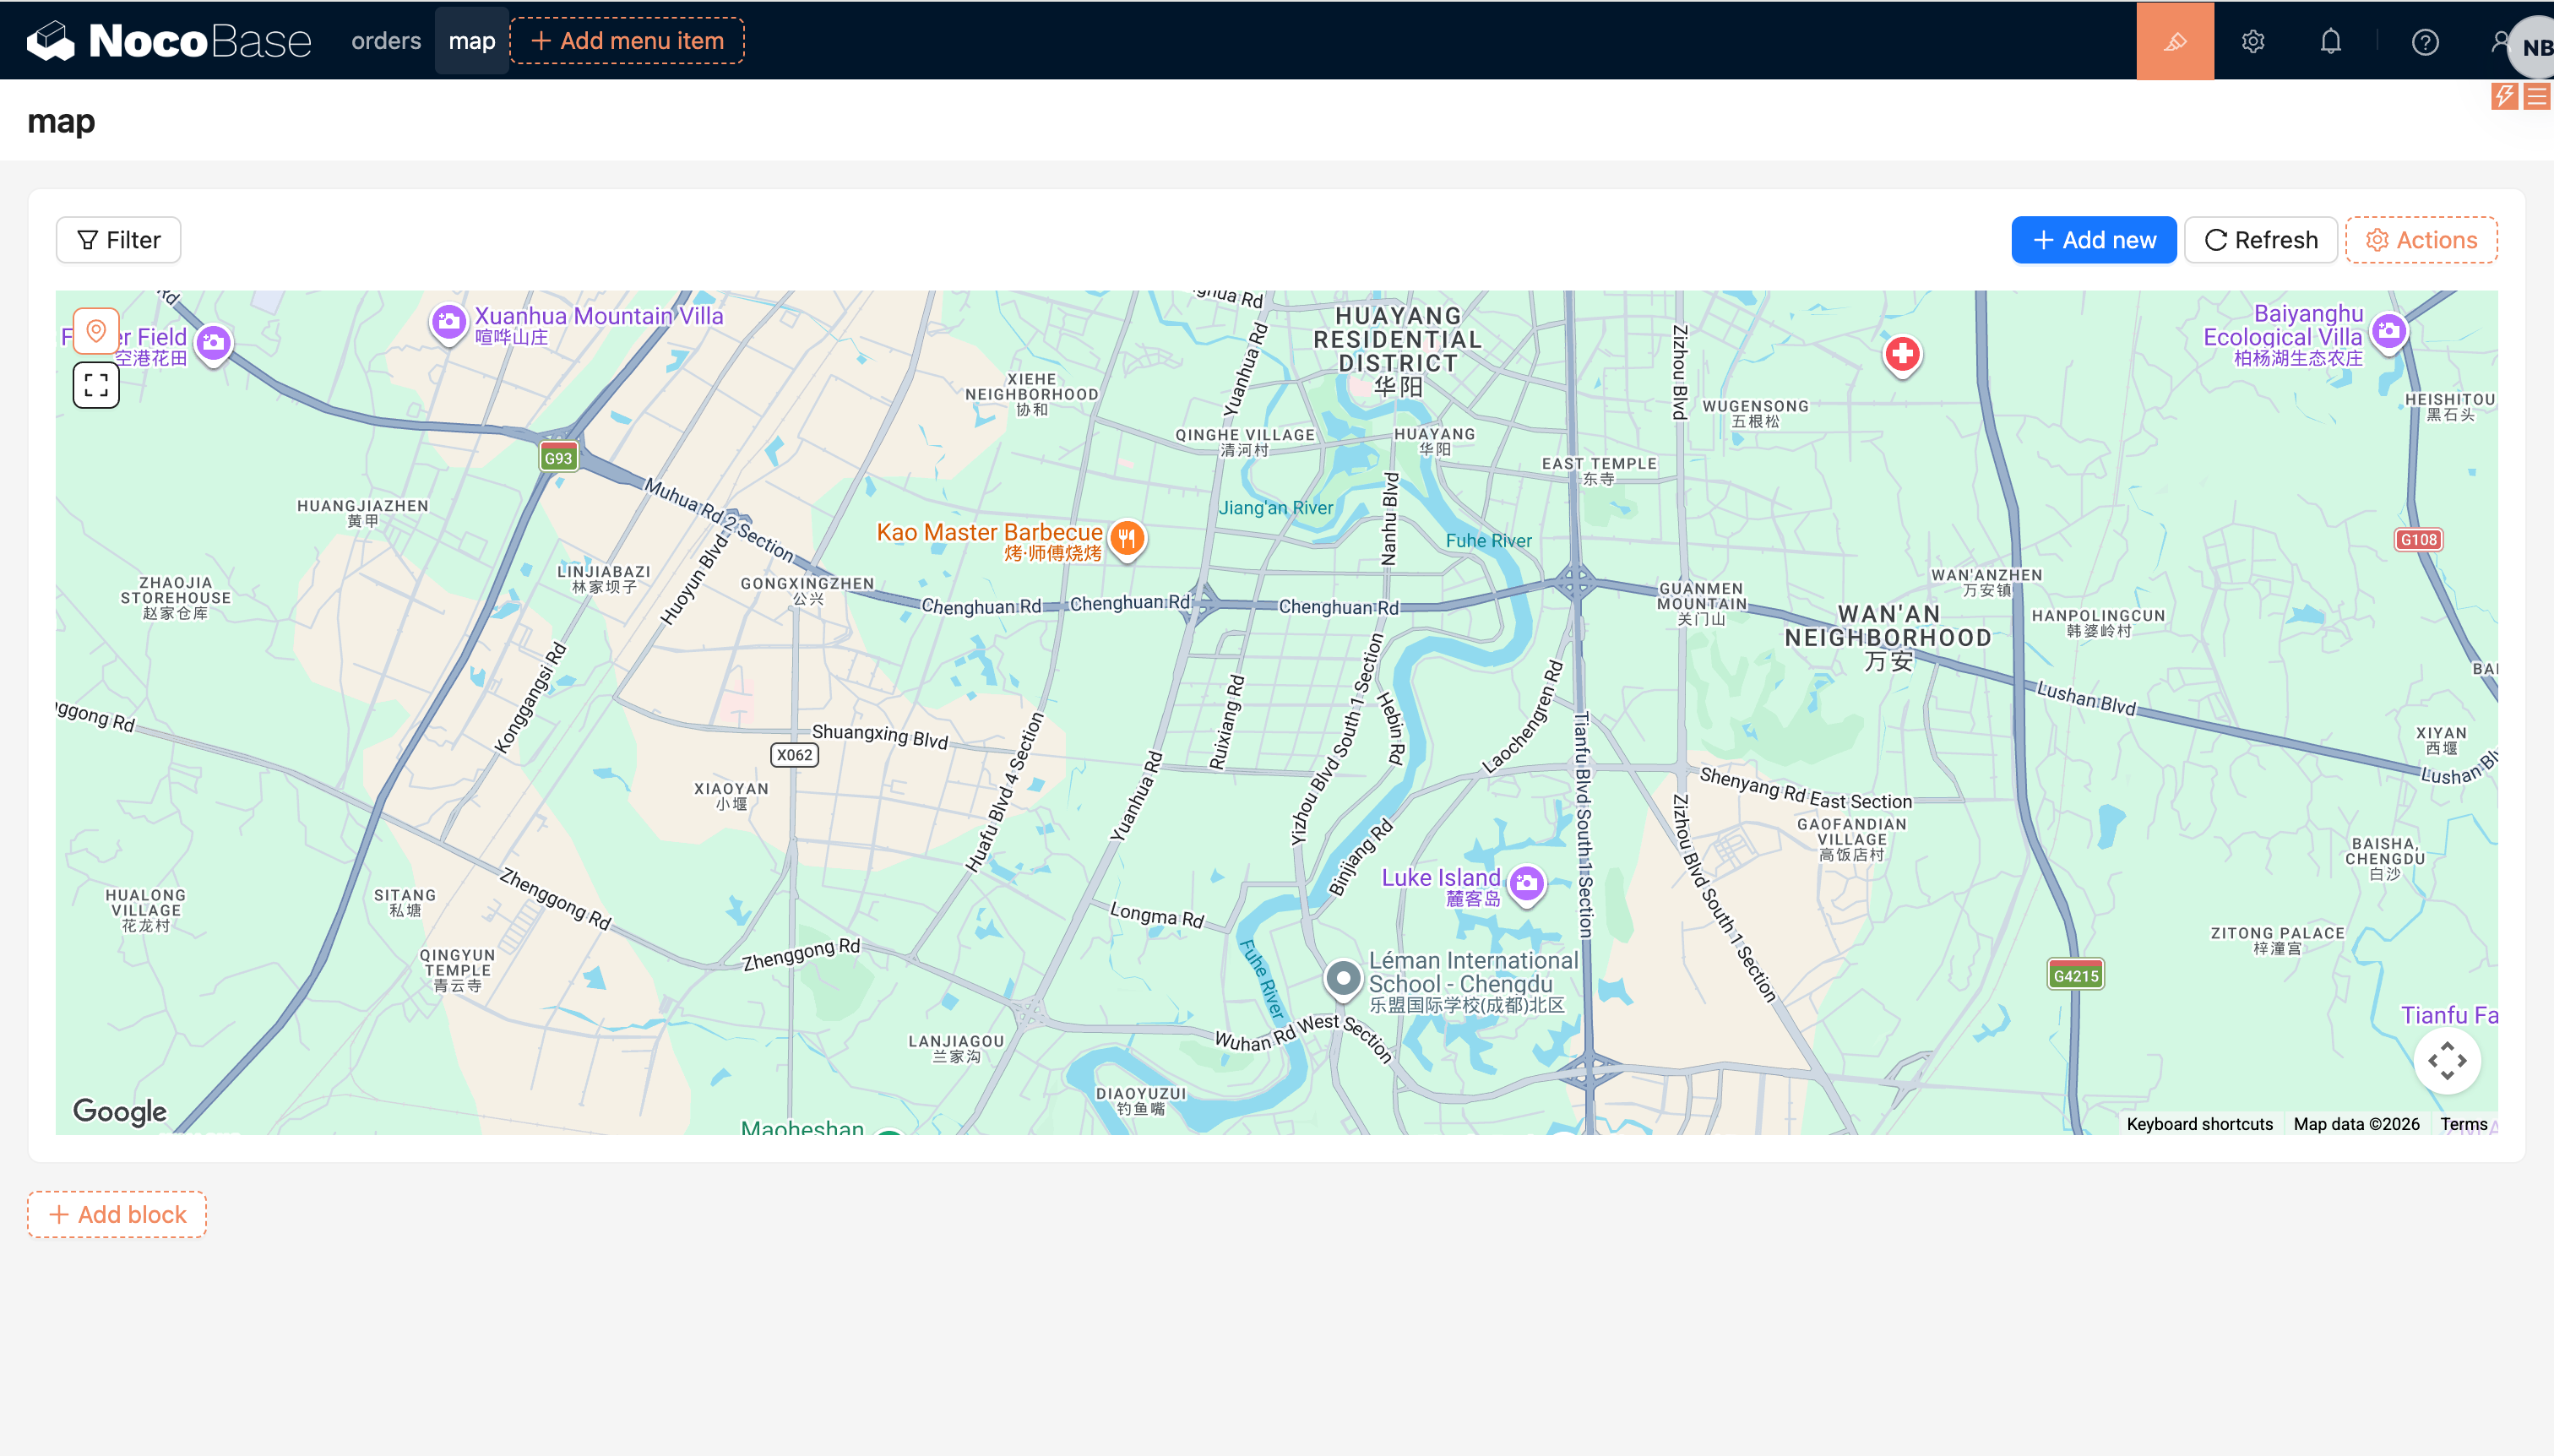
Task: Refresh the map block
Action: [x=2260, y=240]
